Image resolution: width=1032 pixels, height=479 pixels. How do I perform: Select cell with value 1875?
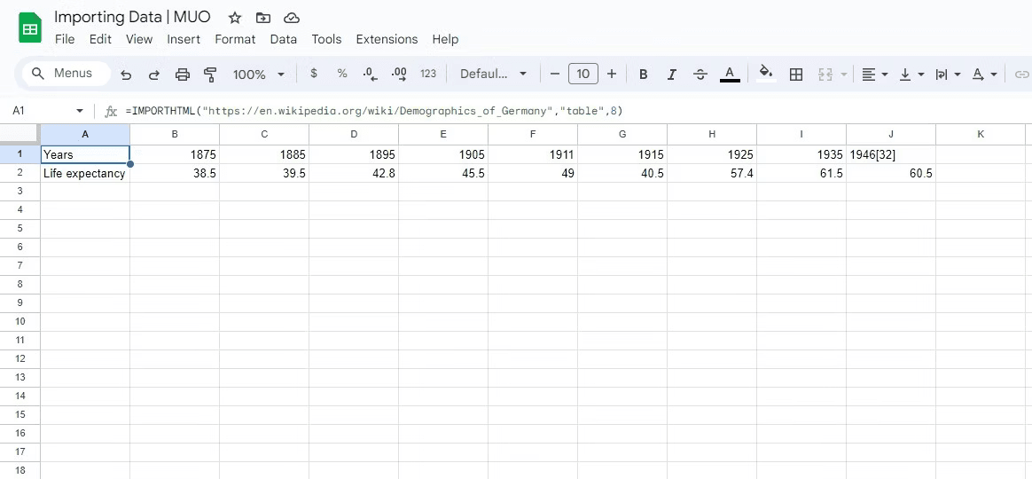pyautogui.click(x=175, y=155)
